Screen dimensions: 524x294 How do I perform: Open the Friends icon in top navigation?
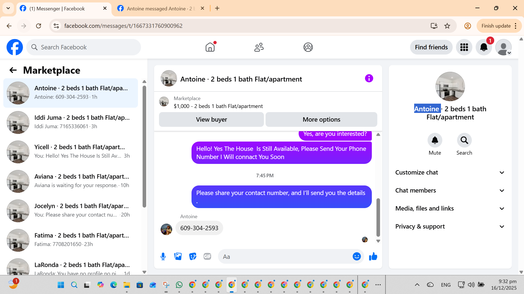coord(259,47)
